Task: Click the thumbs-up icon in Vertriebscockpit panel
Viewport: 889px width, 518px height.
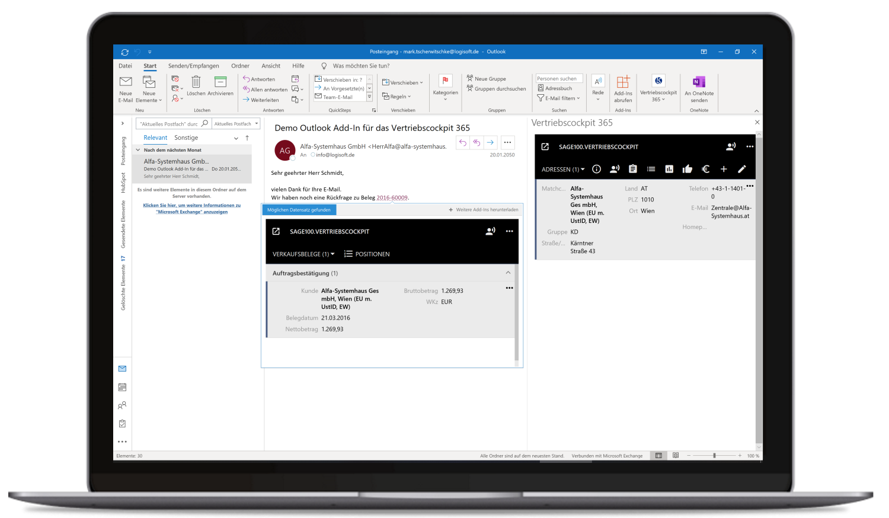Action: (687, 169)
